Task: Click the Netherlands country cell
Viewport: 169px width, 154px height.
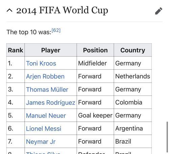Action: point(133,76)
